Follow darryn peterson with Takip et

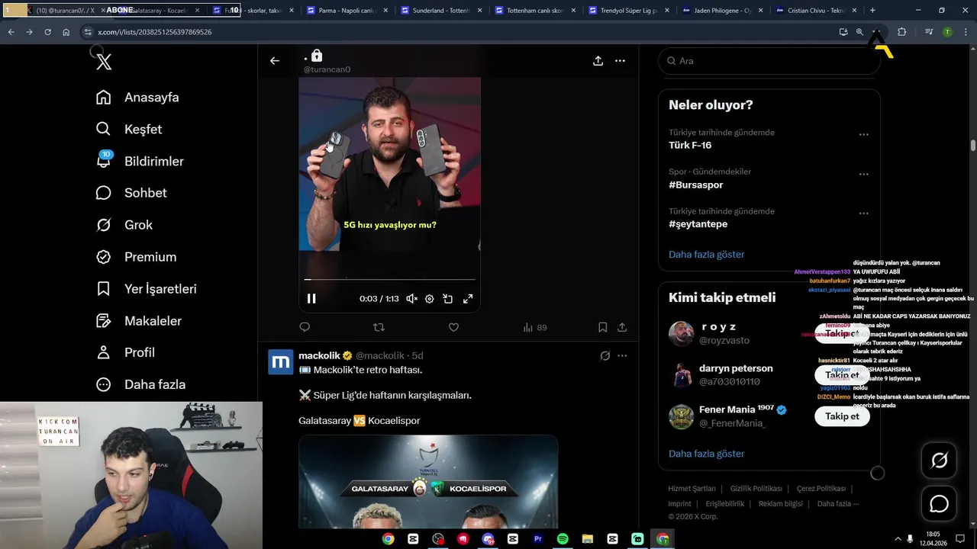pos(842,375)
